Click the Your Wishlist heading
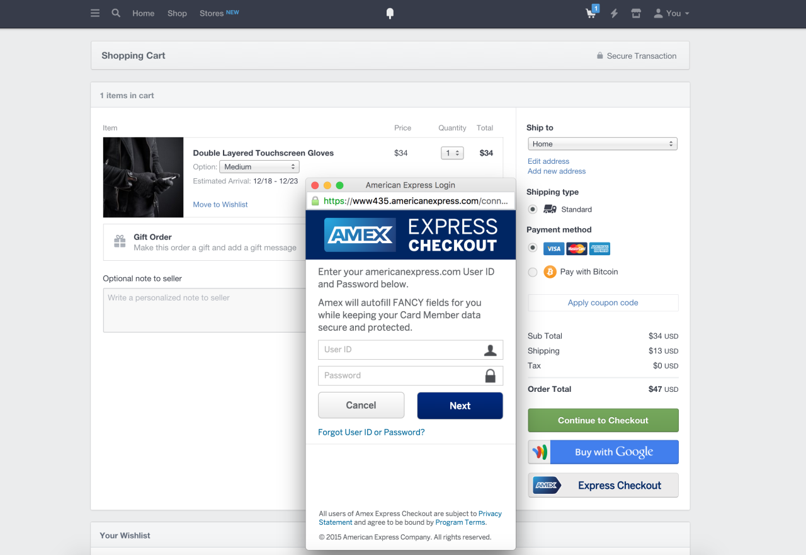Image resolution: width=806 pixels, height=555 pixels. [125, 535]
